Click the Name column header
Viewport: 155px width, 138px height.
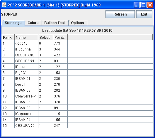point(26,37)
